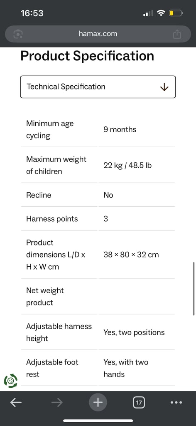Tap the forward arrow in bottom toolbar
Screen dimensions: 196x426
(x=57, y=403)
